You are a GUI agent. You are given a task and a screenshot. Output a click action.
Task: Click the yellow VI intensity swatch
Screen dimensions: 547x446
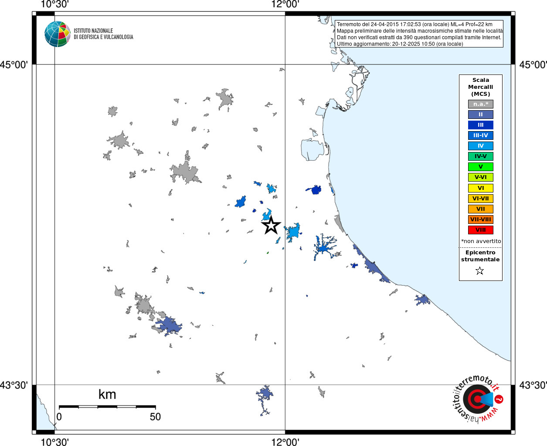pyautogui.click(x=481, y=188)
